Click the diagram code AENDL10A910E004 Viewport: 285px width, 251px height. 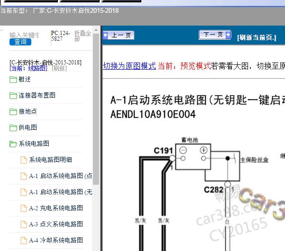153,114
